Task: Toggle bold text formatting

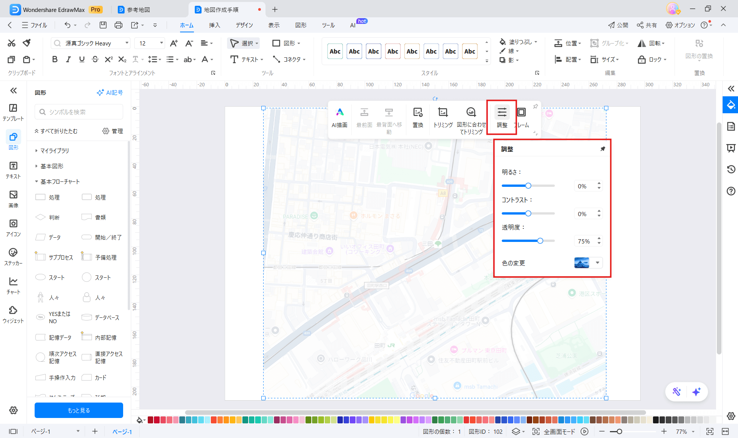Action: pos(55,59)
